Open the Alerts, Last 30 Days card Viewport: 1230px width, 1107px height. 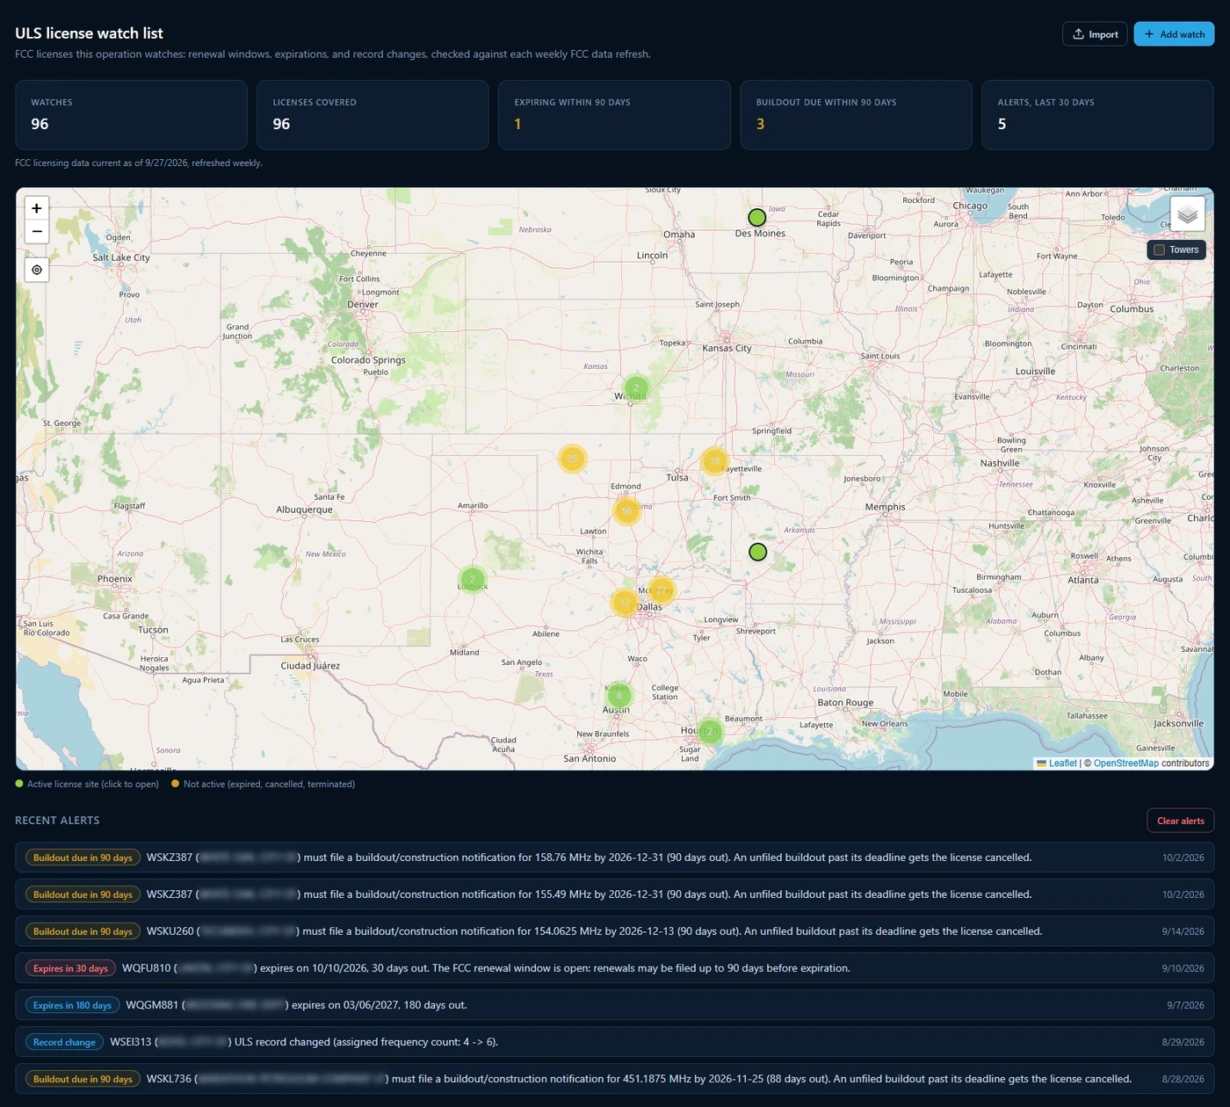(1097, 115)
